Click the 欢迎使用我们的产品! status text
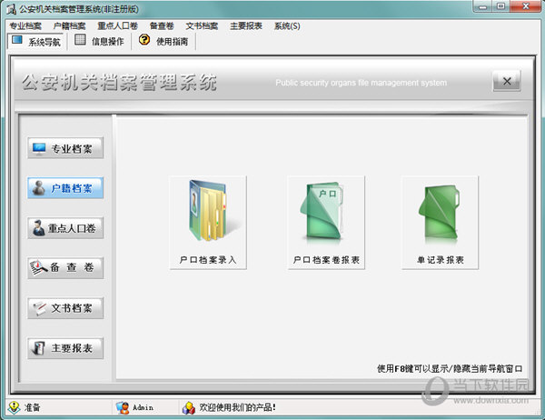 [237, 407]
